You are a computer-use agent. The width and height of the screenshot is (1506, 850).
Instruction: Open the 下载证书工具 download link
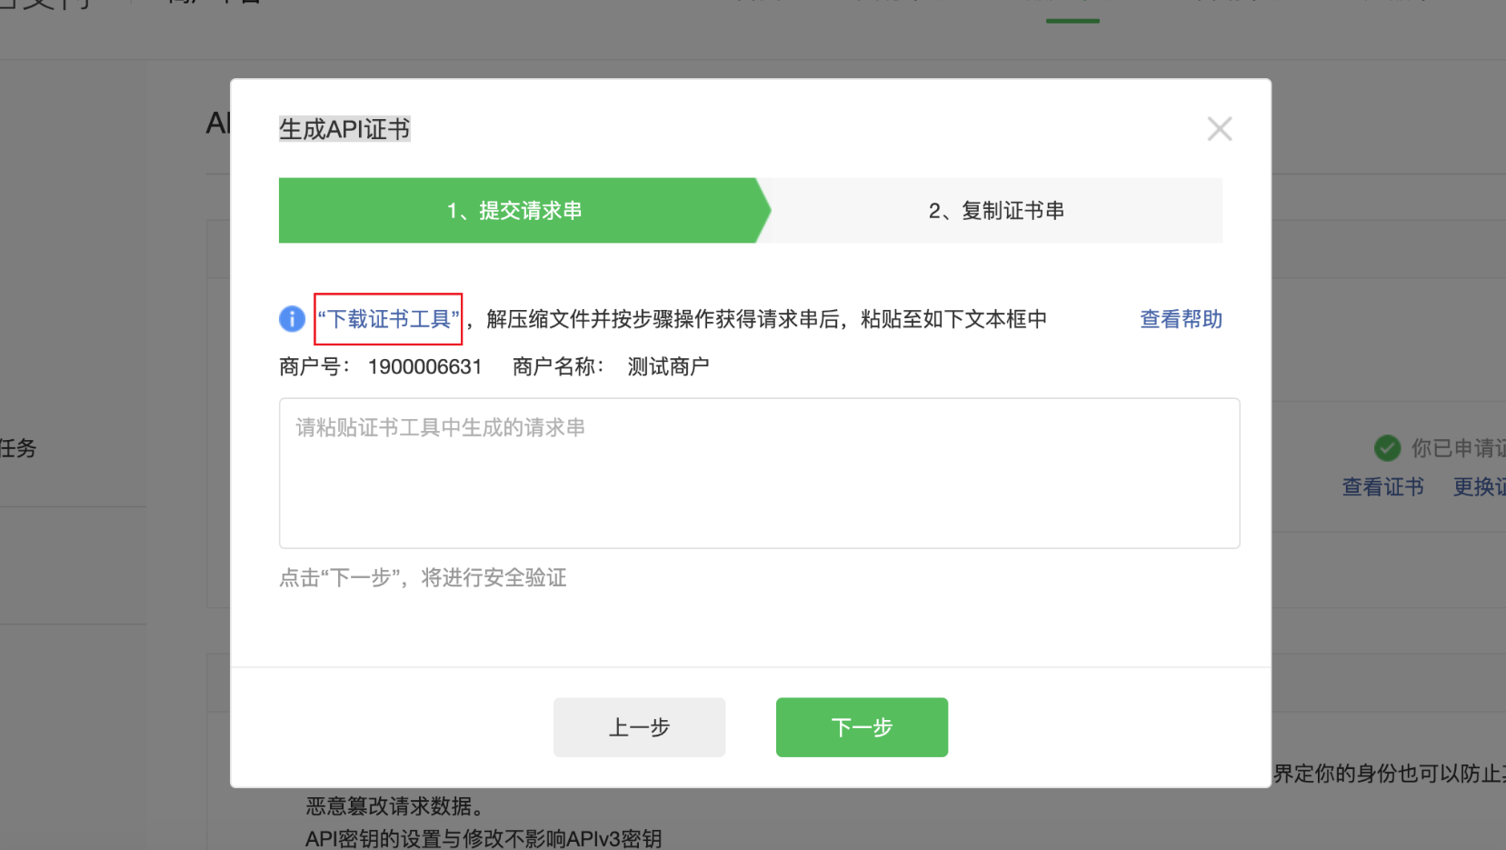(388, 319)
